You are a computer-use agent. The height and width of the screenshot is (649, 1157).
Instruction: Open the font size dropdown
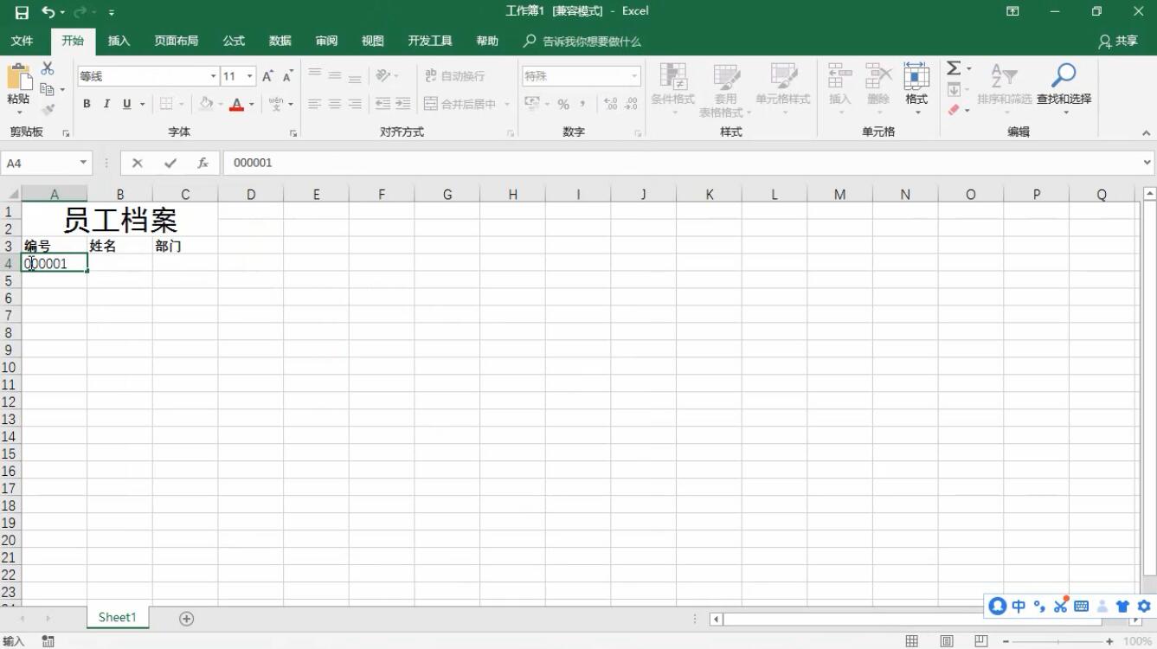(x=250, y=76)
